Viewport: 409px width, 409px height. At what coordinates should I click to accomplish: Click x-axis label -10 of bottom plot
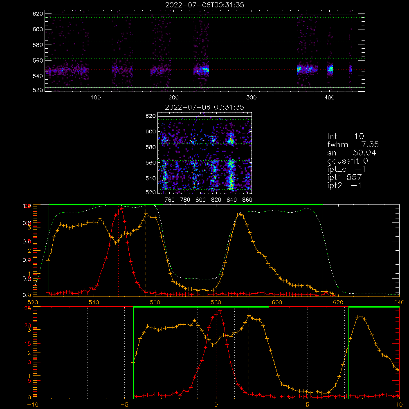(x=33, y=405)
